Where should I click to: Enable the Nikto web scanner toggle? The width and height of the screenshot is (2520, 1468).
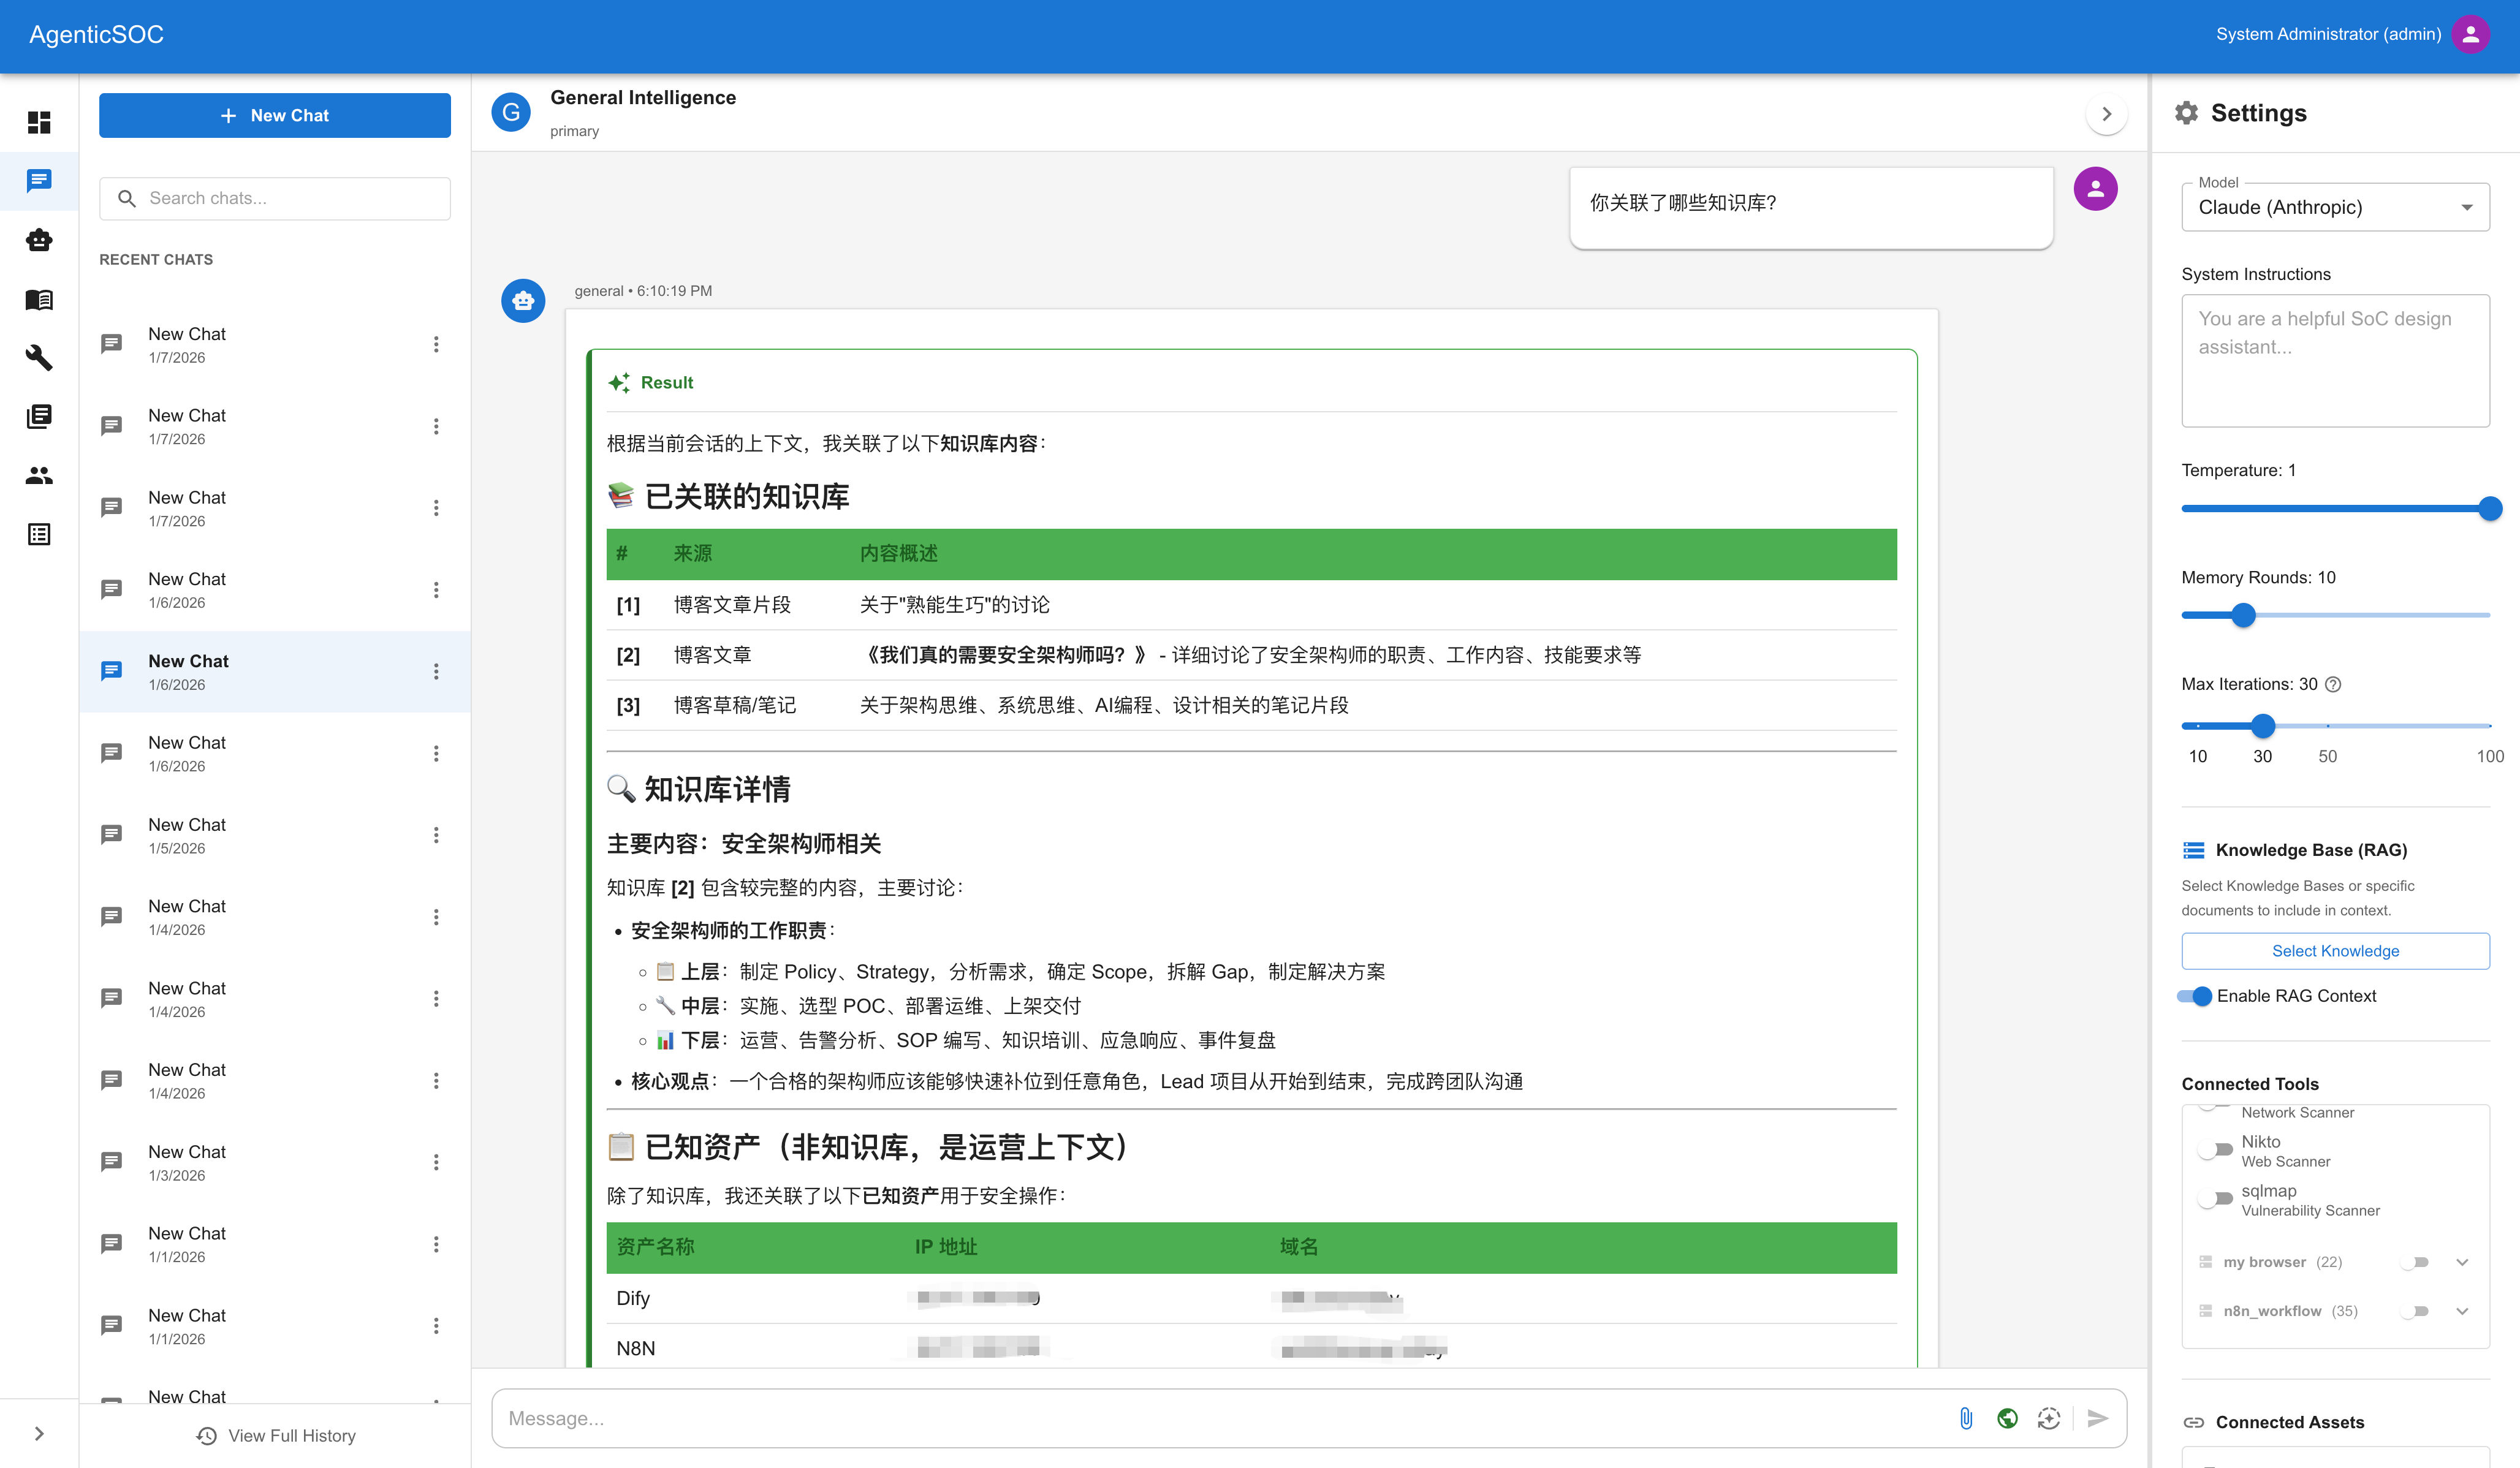click(x=2216, y=1150)
